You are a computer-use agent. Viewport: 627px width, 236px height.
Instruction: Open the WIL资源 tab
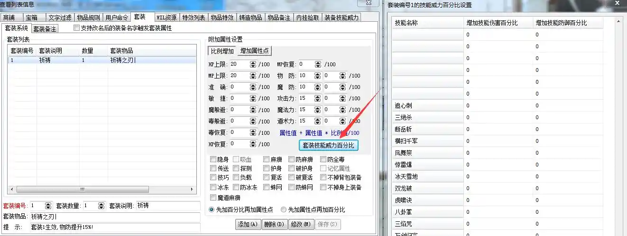tap(166, 17)
